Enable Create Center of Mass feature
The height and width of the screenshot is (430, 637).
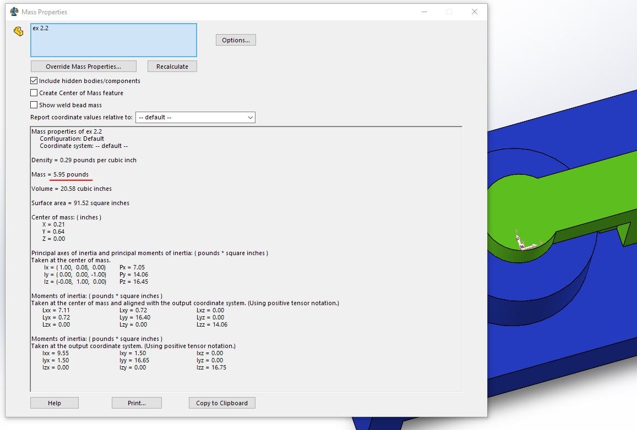(34, 93)
